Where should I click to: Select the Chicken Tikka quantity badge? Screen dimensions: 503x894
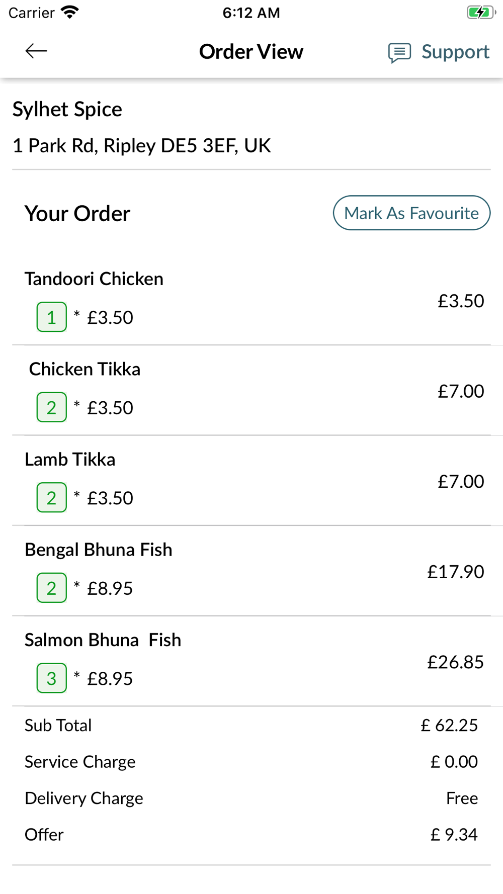click(51, 407)
